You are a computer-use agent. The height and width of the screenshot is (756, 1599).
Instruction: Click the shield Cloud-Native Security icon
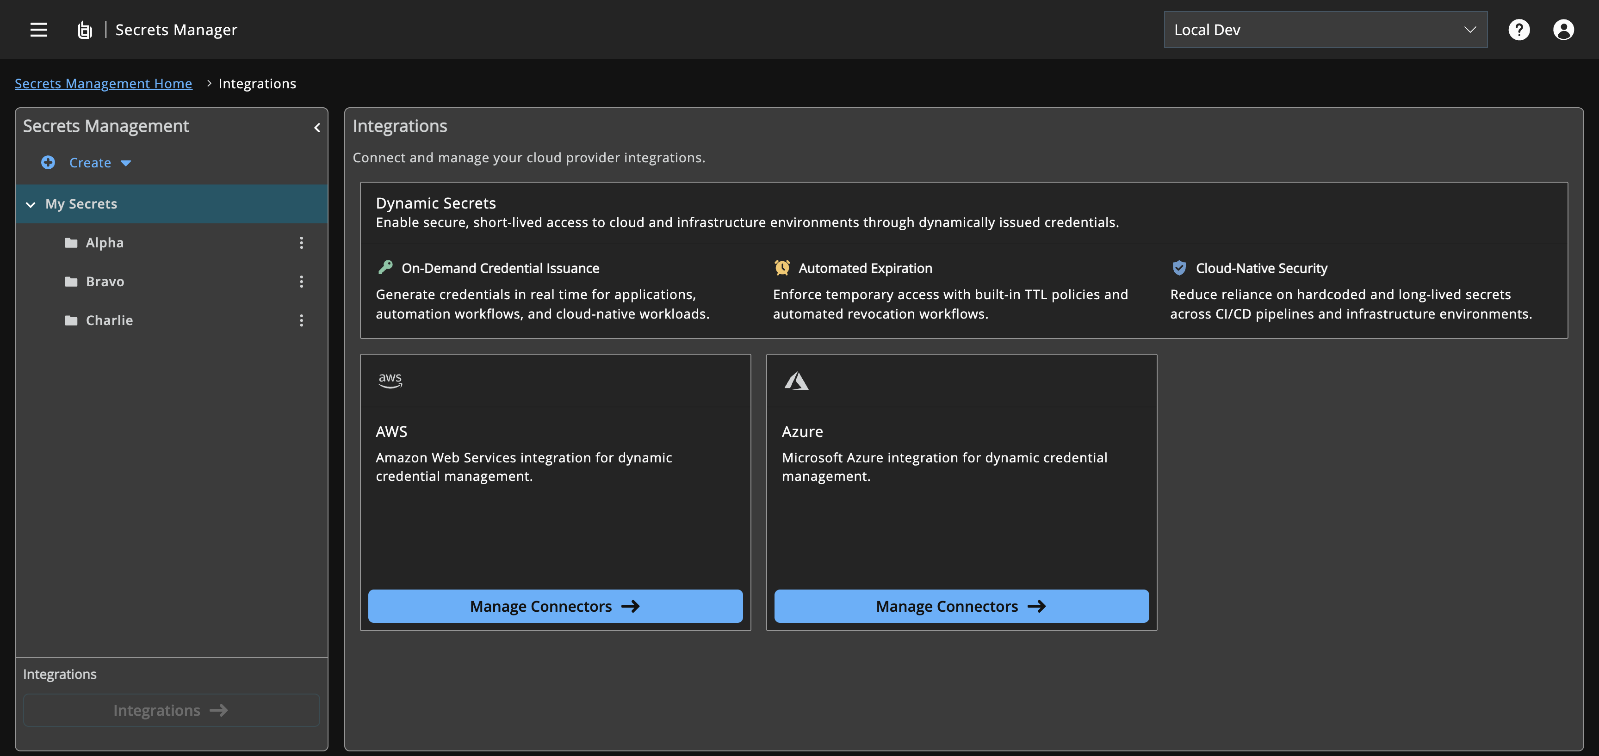(x=1179, y=267)
